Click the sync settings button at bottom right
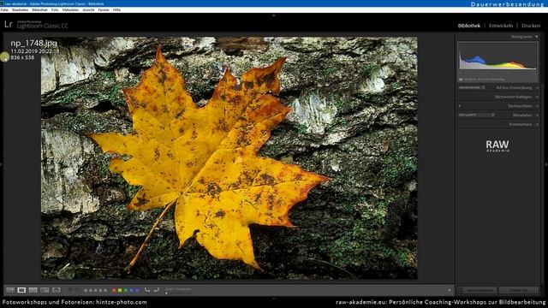Image resolution: width=548 pixels, height=308 pixels. point(519,290)
